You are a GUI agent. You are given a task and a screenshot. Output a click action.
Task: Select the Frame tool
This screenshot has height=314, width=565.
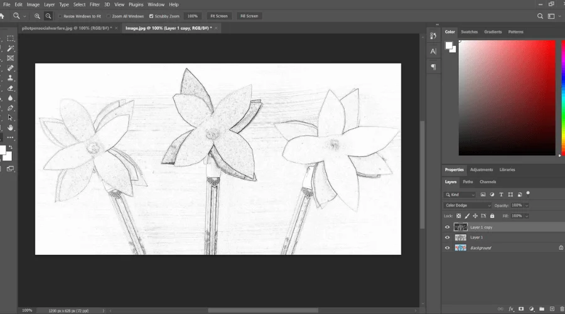click(11, 58)
